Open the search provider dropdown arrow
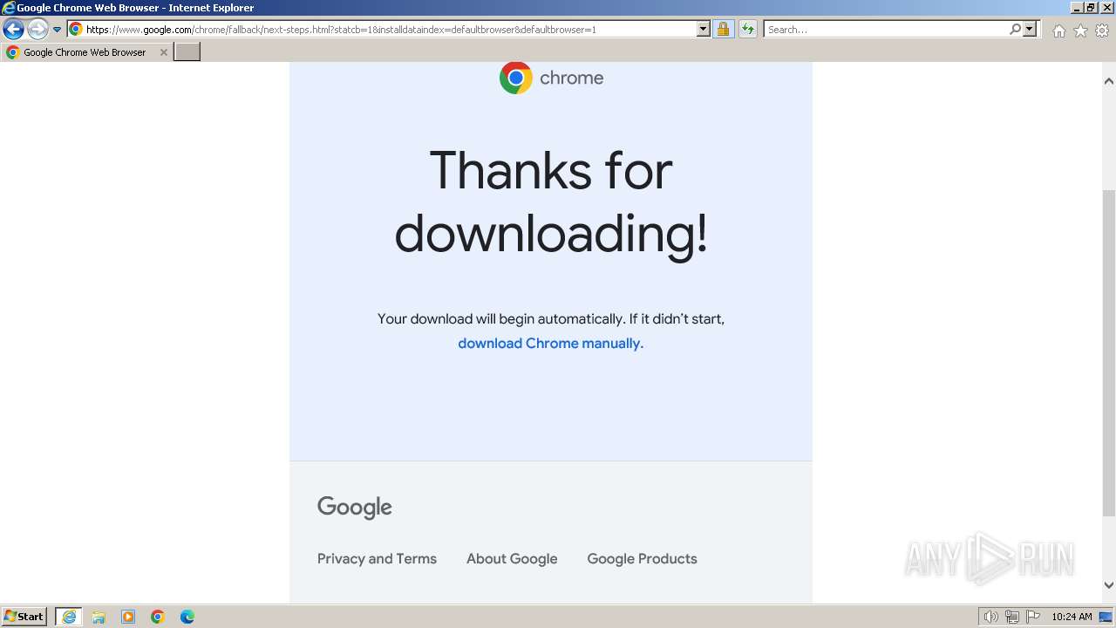 click(1030, 29)
